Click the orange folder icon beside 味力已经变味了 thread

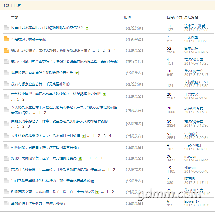click(6, 51)
